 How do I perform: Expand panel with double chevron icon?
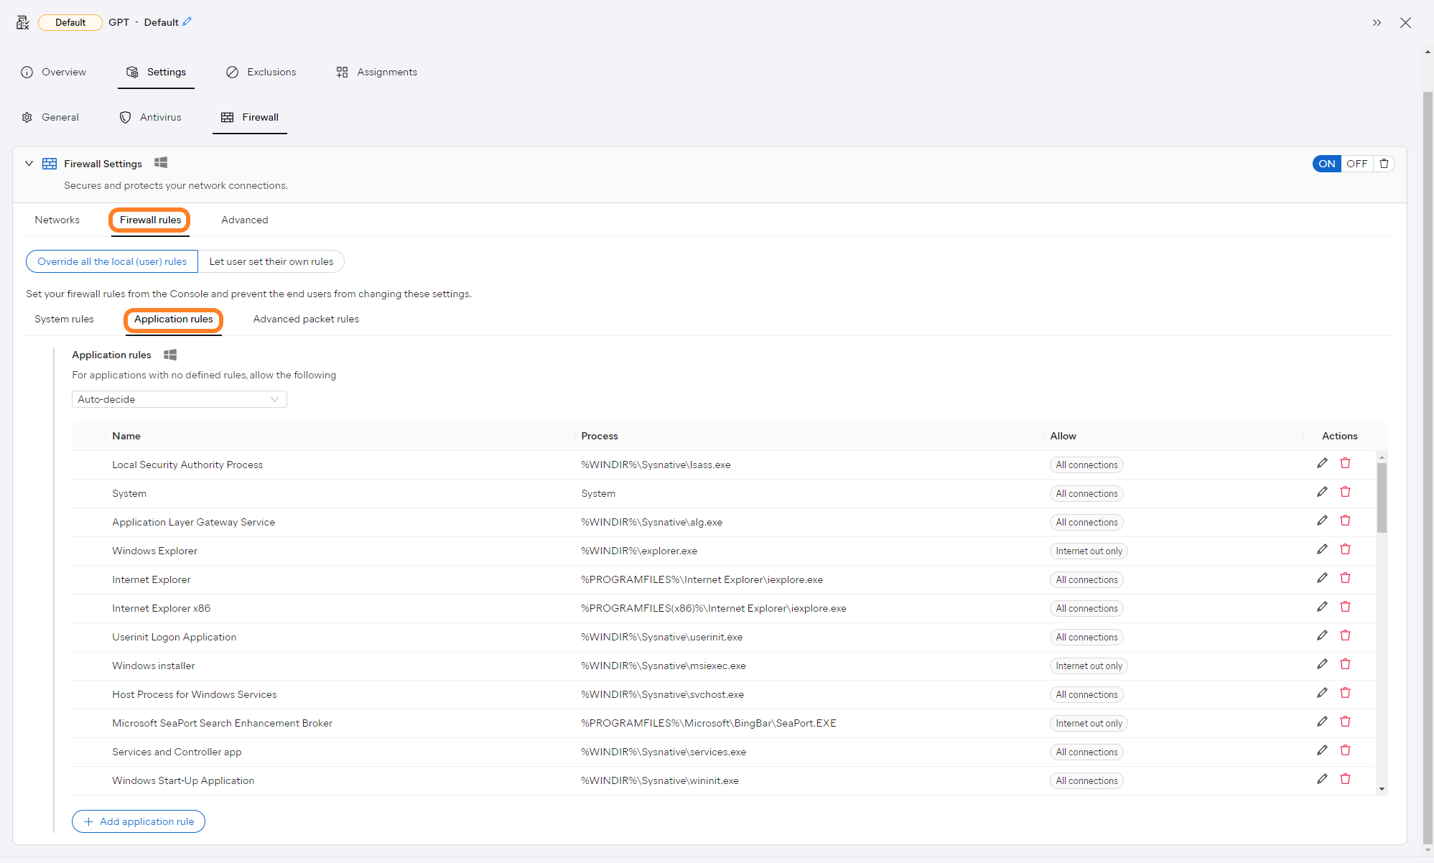click(x=1377, y=23)
